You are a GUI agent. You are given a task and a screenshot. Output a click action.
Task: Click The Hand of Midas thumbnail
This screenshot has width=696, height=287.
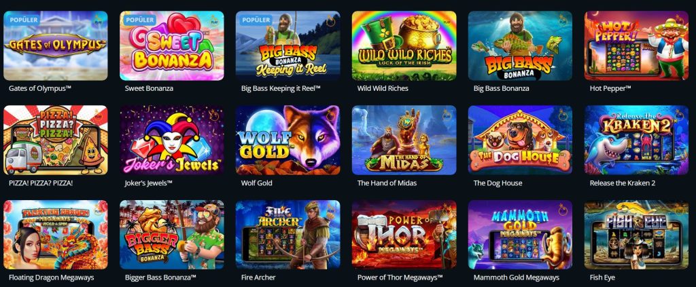click(404, 140)
